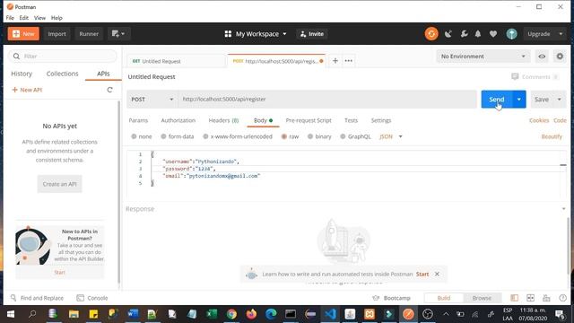Click the Create an API button
574x323 pixels.
(60, 184)
